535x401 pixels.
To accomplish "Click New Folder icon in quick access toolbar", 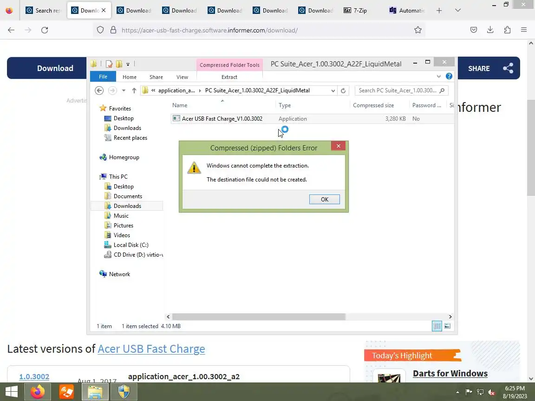I will coord(119,64).
